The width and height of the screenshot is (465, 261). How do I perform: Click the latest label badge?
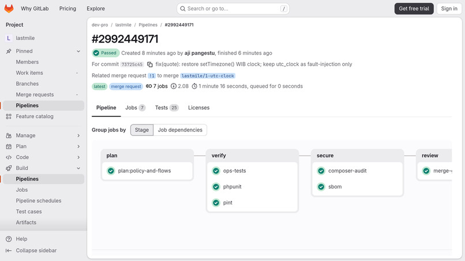click(99, 86)
